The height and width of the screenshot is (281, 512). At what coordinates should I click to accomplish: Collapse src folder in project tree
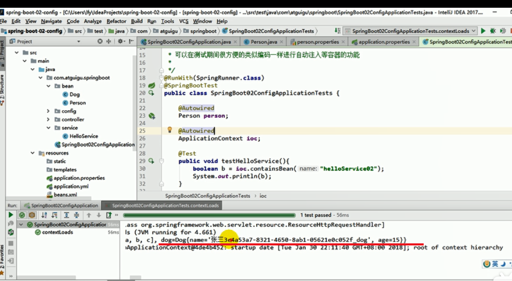(17, 53)
